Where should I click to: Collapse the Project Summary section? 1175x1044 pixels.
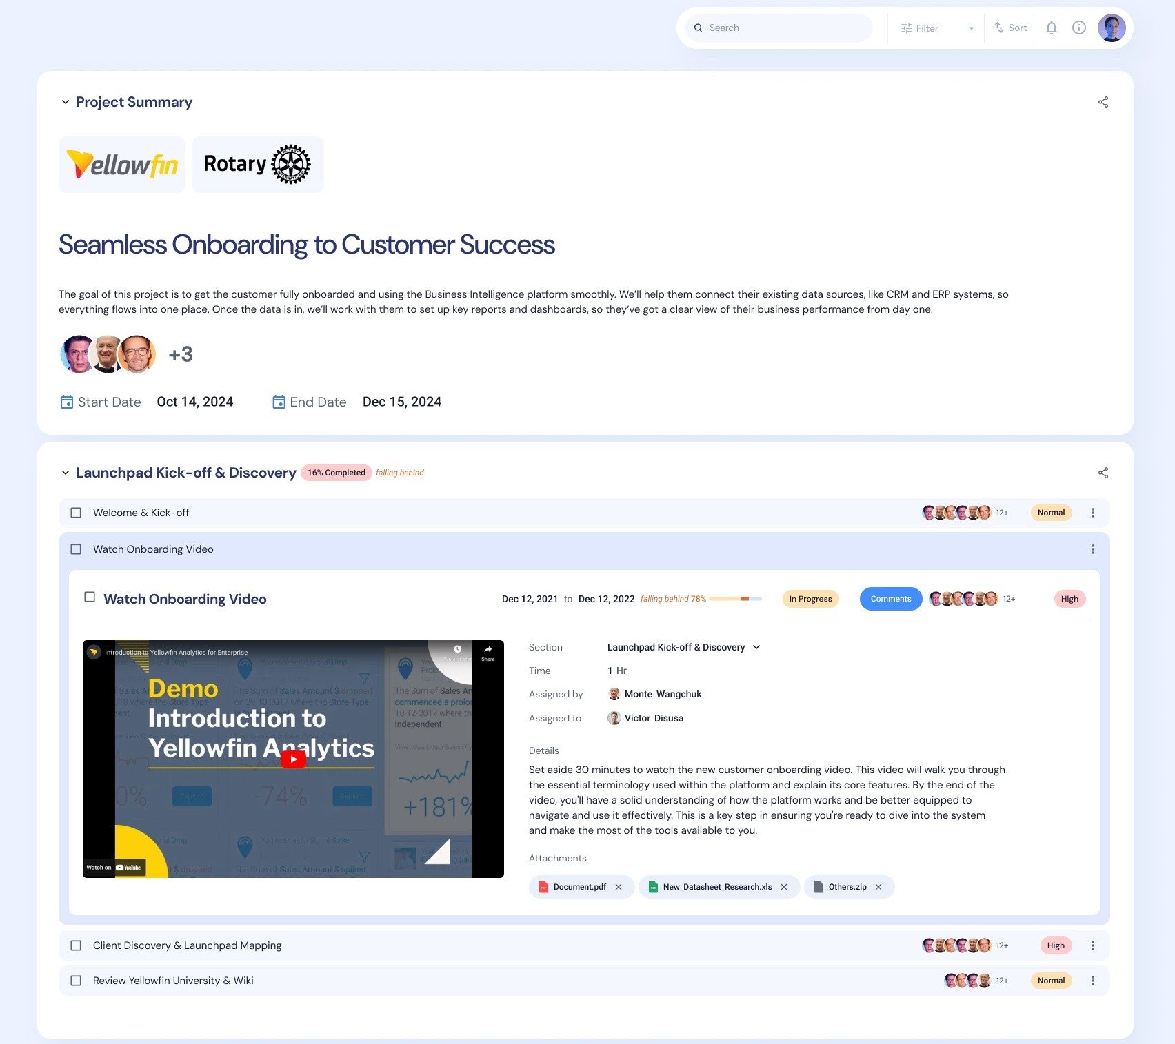click(x=66, y=102)
